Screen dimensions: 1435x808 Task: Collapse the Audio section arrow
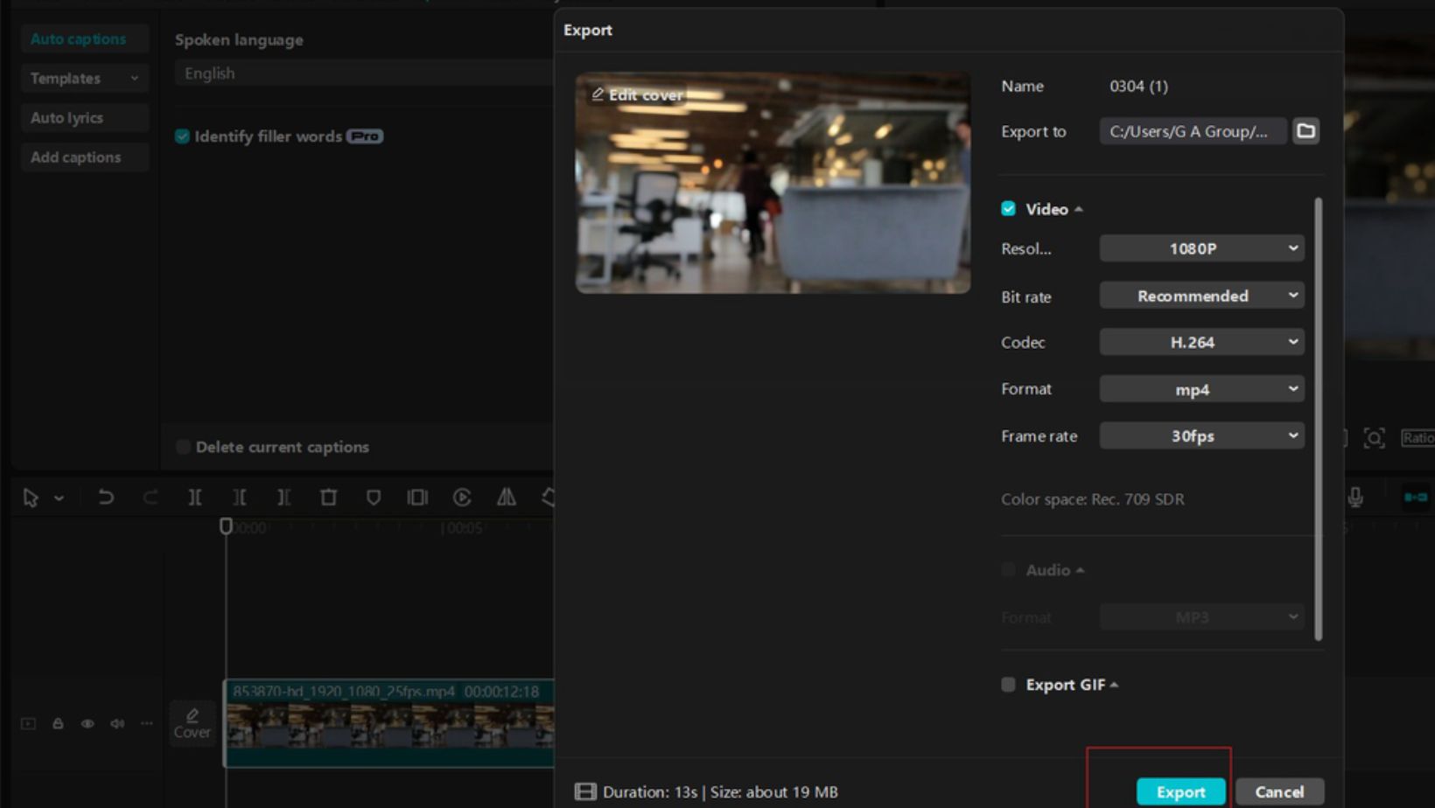click(1080, 570)
